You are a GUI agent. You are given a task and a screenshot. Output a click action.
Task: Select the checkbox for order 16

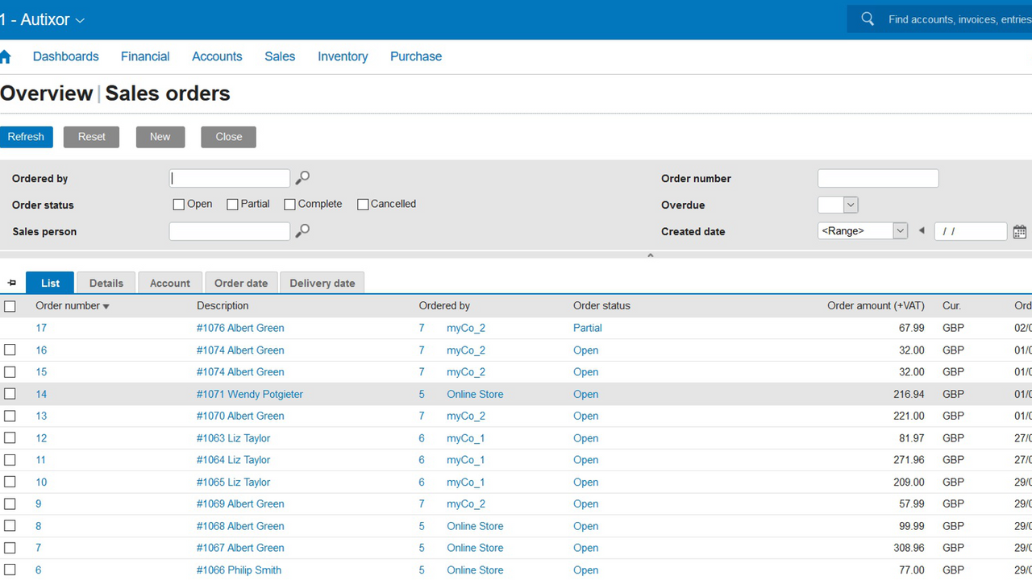point(10,350)
